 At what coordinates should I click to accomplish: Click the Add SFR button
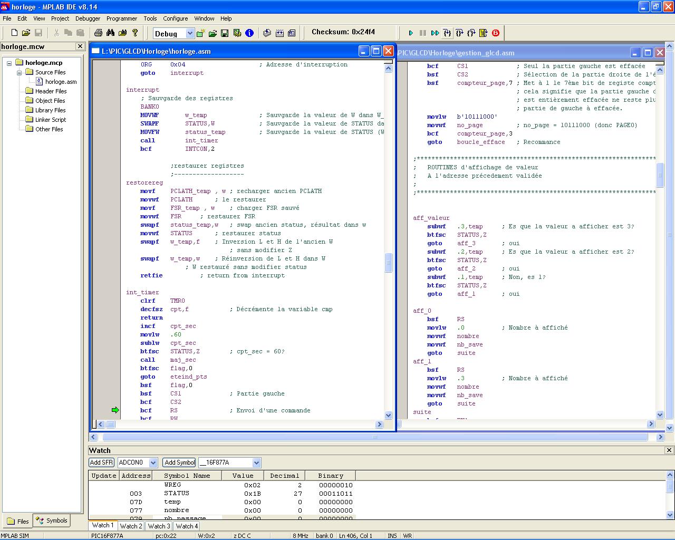coord(101,462)
